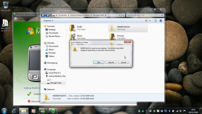Open Action Center flag tray icon
The height and width of the screenshot is (114, 202).
point(184,111)
